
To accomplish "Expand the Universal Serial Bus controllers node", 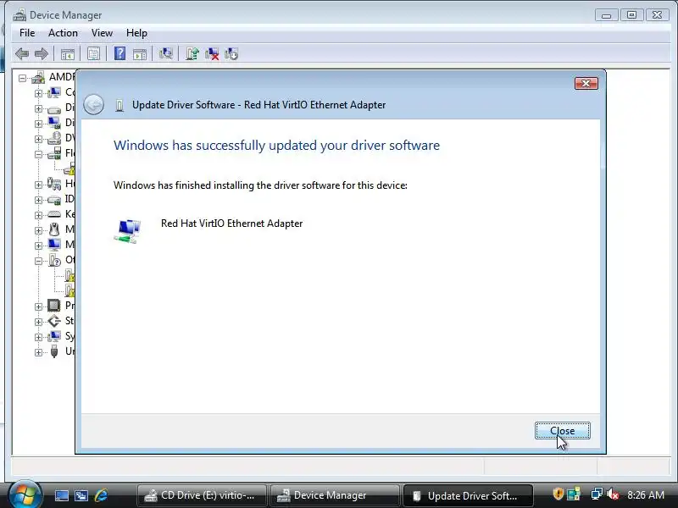I will tap(38, 352).
